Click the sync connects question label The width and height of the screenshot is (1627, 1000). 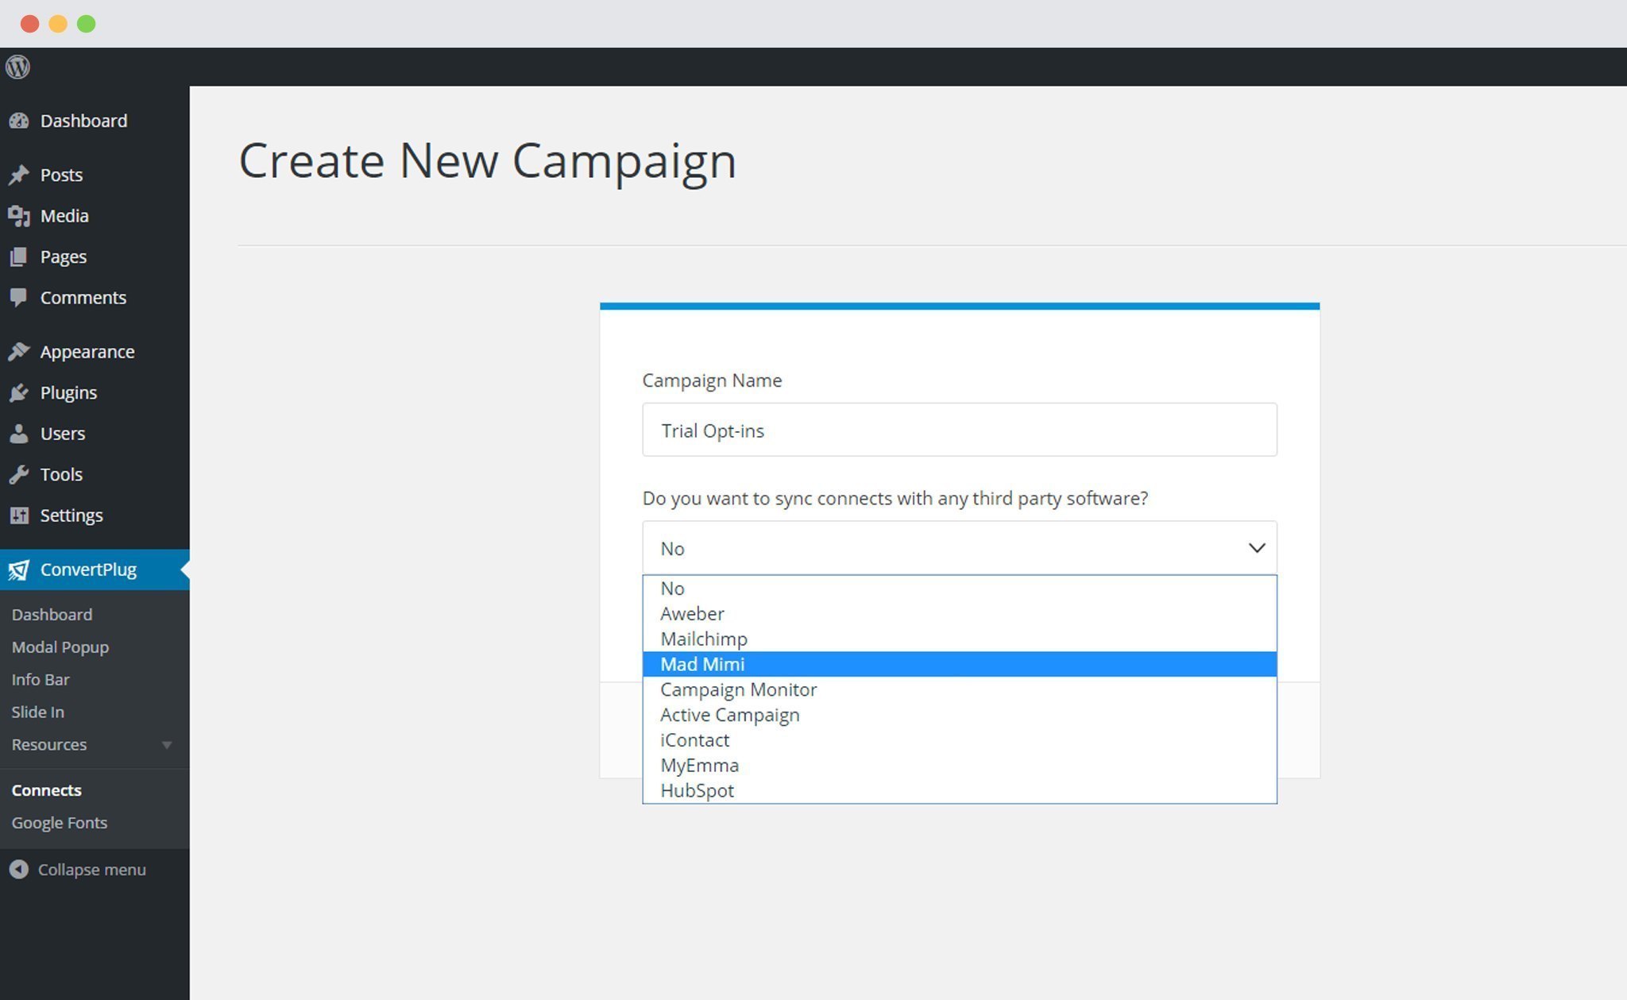click(895, 499)
